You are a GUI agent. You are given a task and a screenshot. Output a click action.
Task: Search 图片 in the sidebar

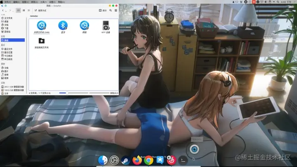tap(5, 71)
